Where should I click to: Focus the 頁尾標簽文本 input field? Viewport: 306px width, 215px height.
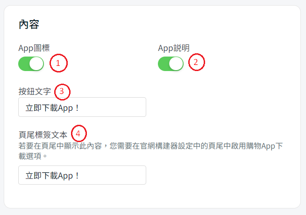click(x=82, y=175)
